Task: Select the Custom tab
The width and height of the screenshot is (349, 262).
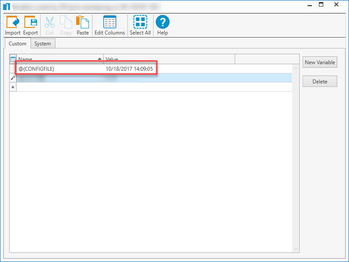Action: click(17, 43)
